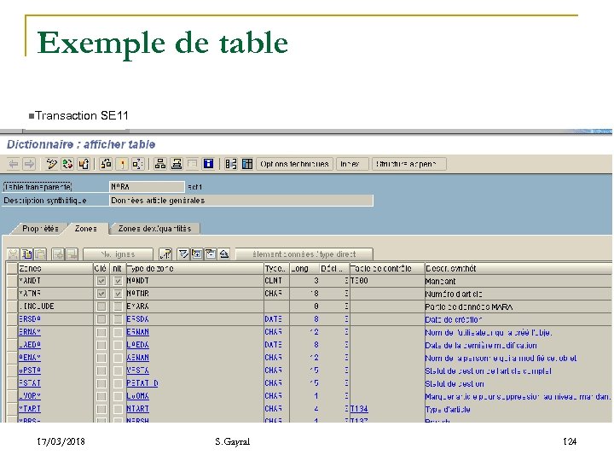This screenshot has width=614, height=461.
Task: Click the 'Date de création' description
Action: [x=454, y=319]
